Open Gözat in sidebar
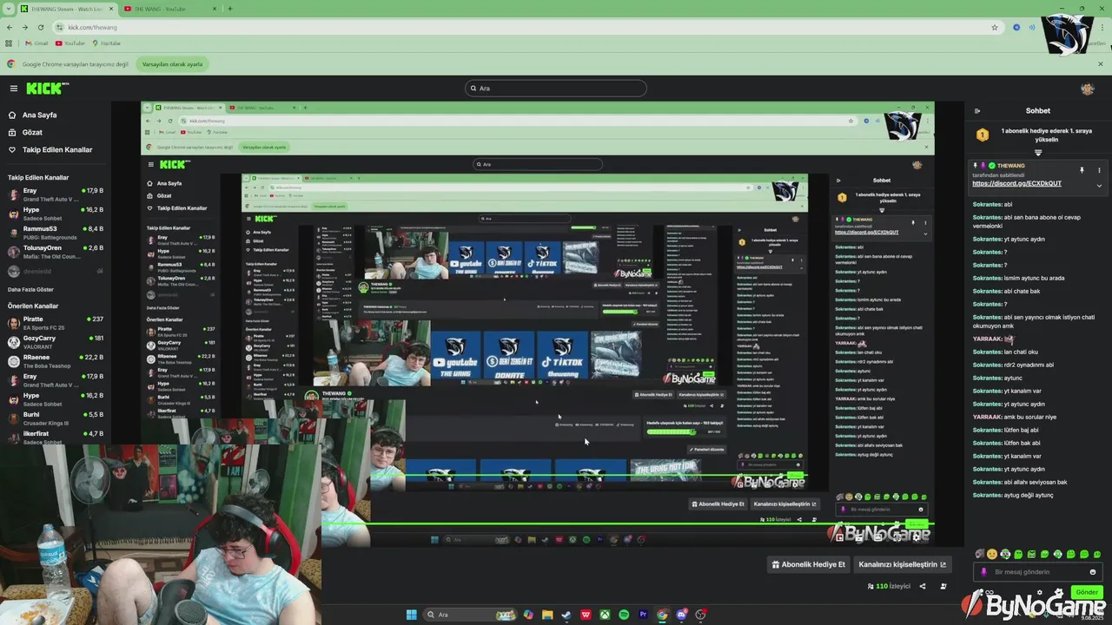Screen dimensions: 1112x625 pos(32,132)
